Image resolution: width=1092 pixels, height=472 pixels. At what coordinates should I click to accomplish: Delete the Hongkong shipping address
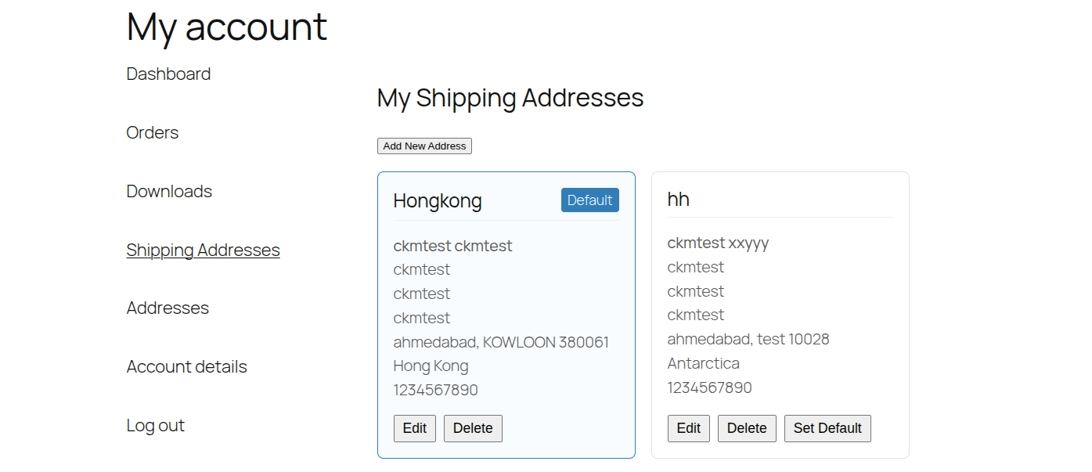[x=473, y=428]
